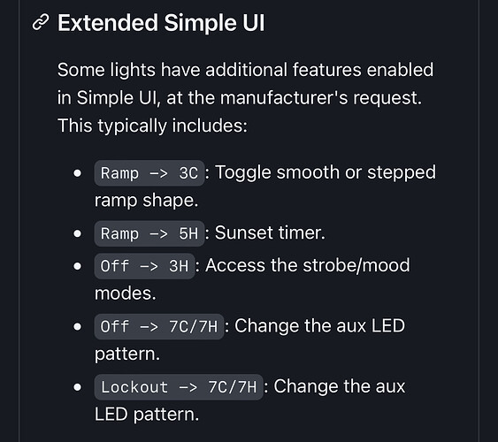The image size is (498, 442).
Task: Click the 'This typically includes:' line
Action: (x=152, y=126)
